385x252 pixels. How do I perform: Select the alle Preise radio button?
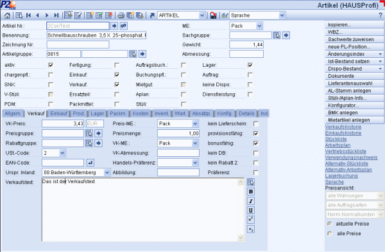pos(330,233)
